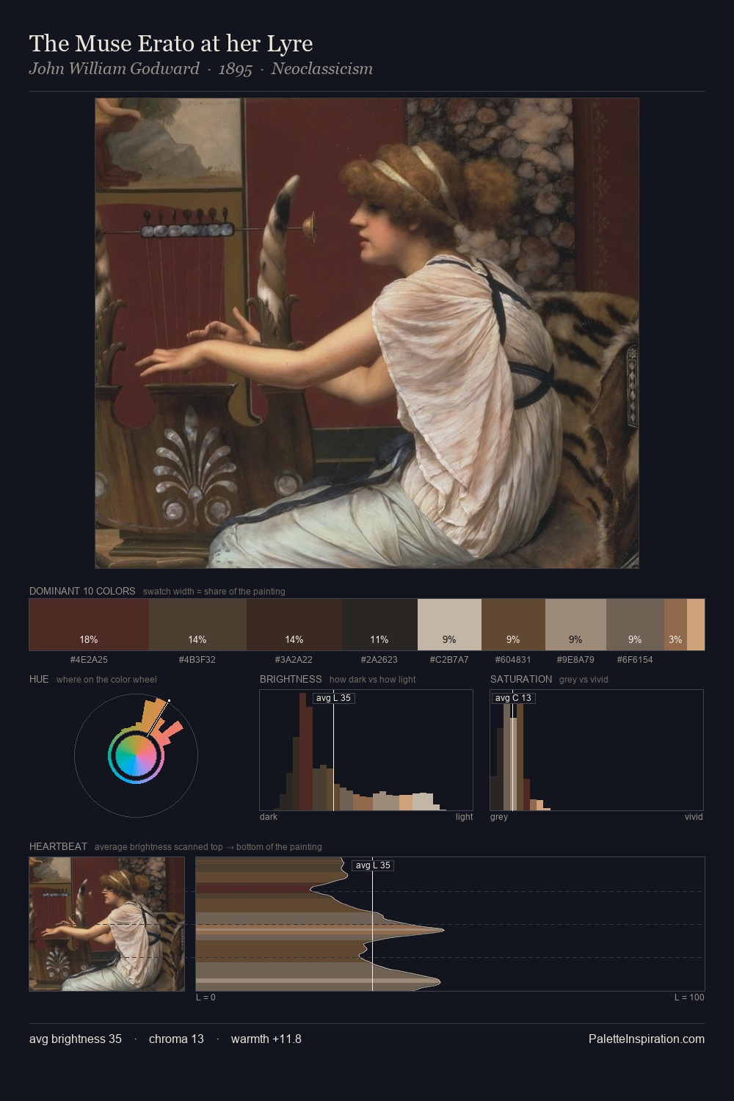Click the 'chroma 13' footer stat
The image size is (734, 1101).
[176, 1039]
